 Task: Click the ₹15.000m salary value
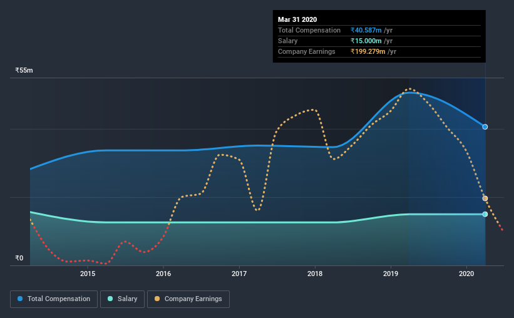[366, 41]
